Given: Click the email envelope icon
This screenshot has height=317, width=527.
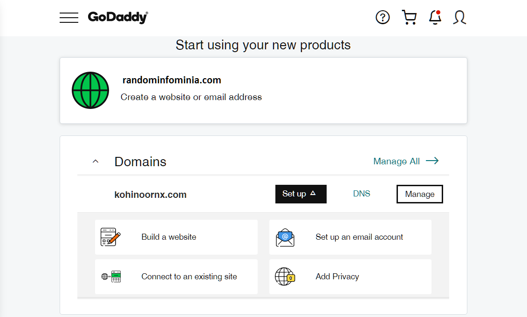Looking at the screenshot, I should tap(285, 237).
